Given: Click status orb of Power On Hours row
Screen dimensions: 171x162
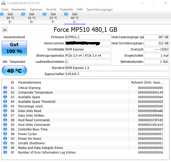Looking at the screenshot, I should pos(5,138).
